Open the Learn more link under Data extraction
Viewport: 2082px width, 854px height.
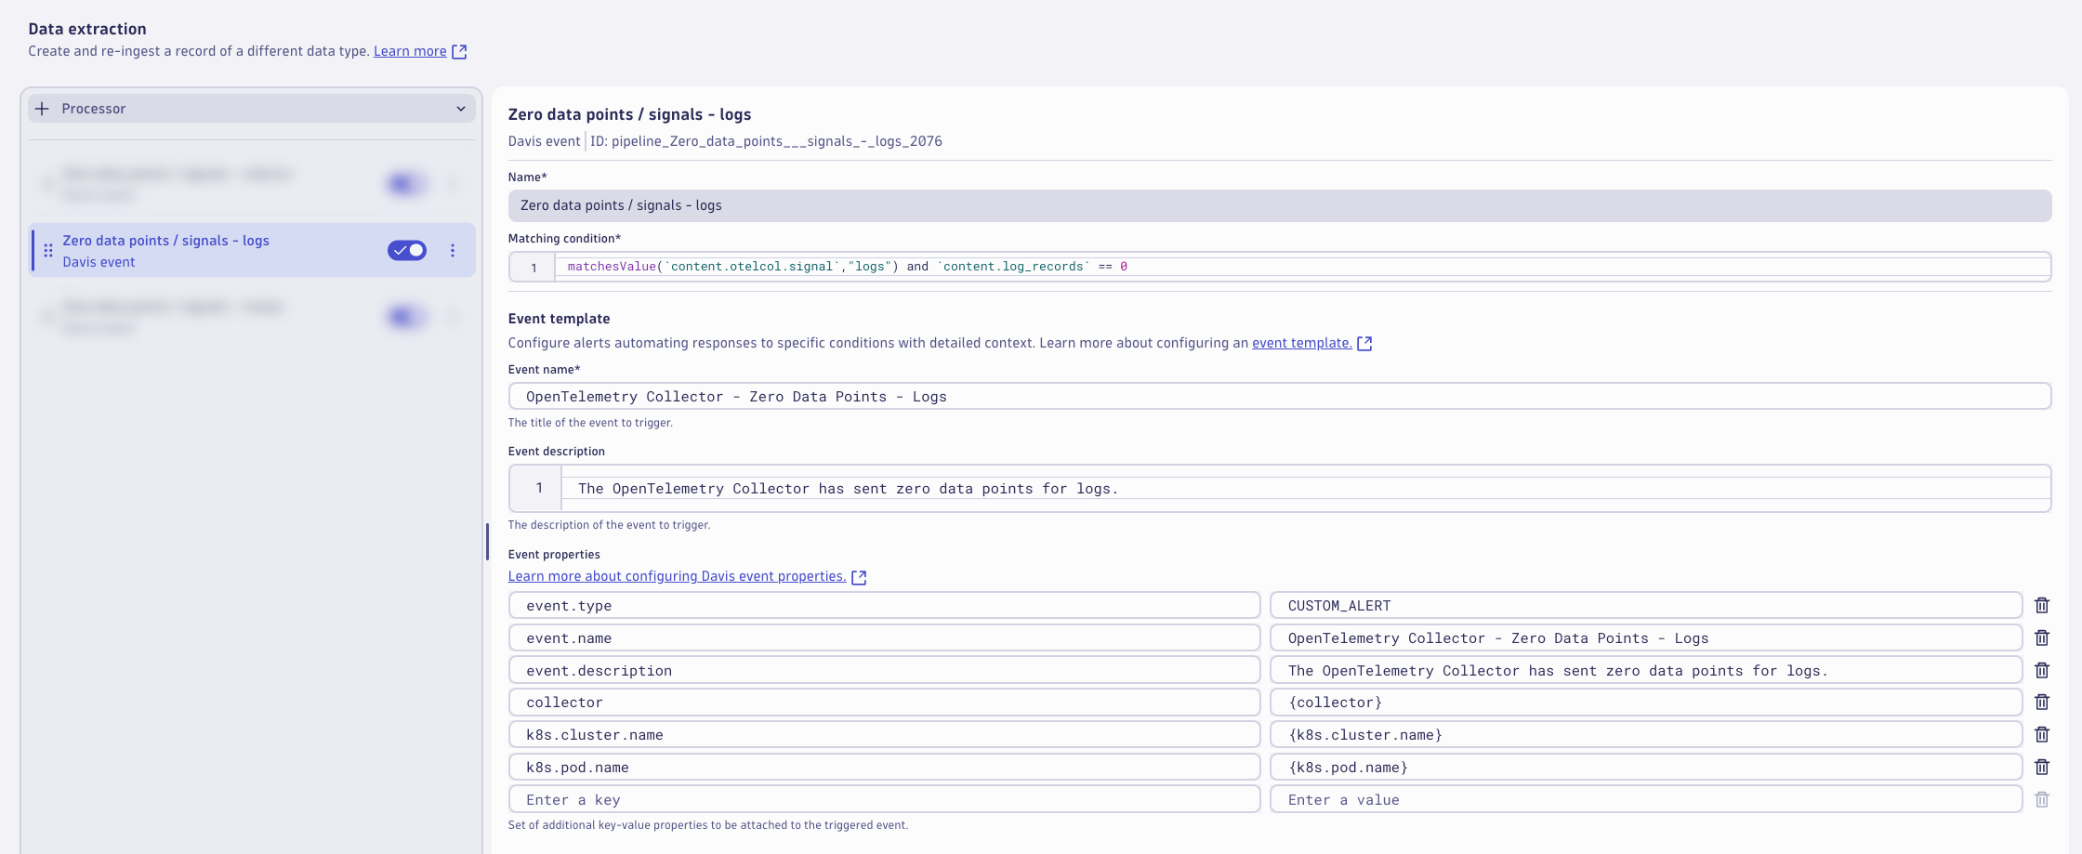coord(410,51)
